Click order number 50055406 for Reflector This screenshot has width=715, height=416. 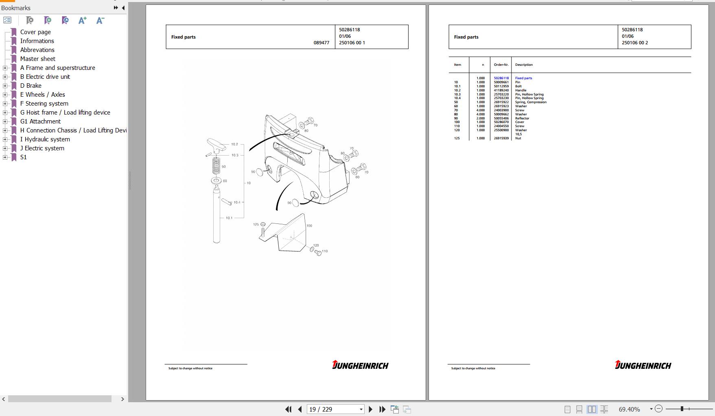(x=501, y=118)
